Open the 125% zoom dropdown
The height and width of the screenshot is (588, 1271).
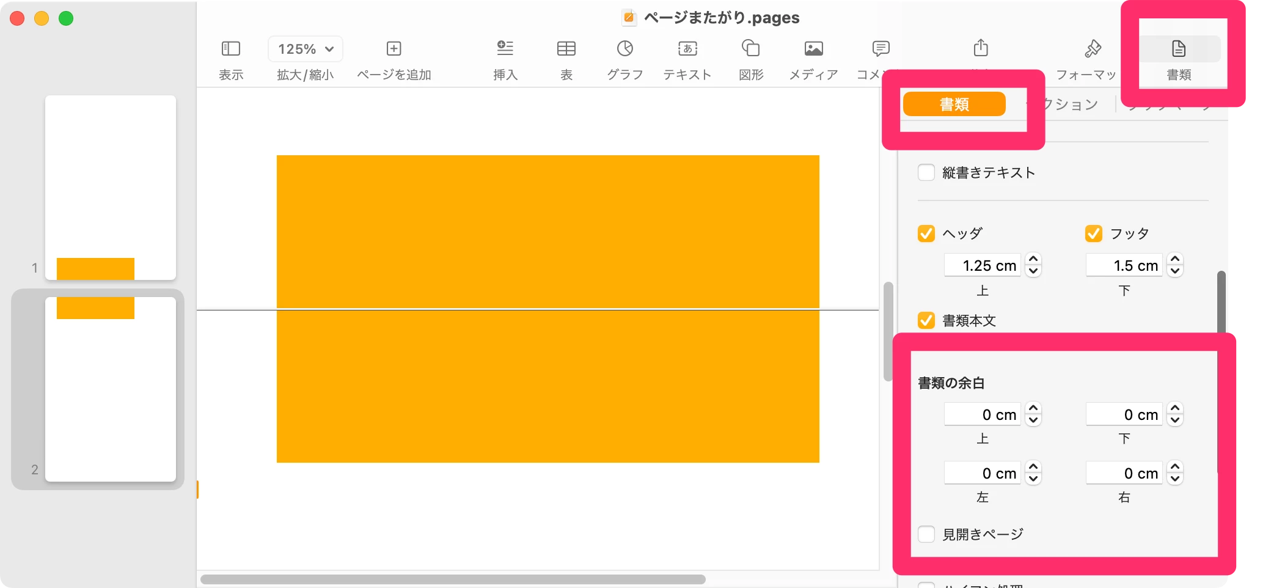point(306,49)
